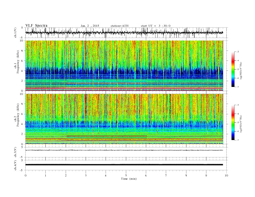Screen dimensions: 255x197
Task: Click time-axis tick label '6'
Action: click(146, 175)
